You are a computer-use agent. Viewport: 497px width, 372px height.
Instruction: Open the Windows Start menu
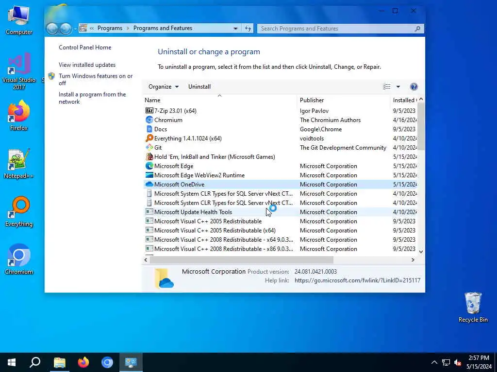click(x=12, y=362)
